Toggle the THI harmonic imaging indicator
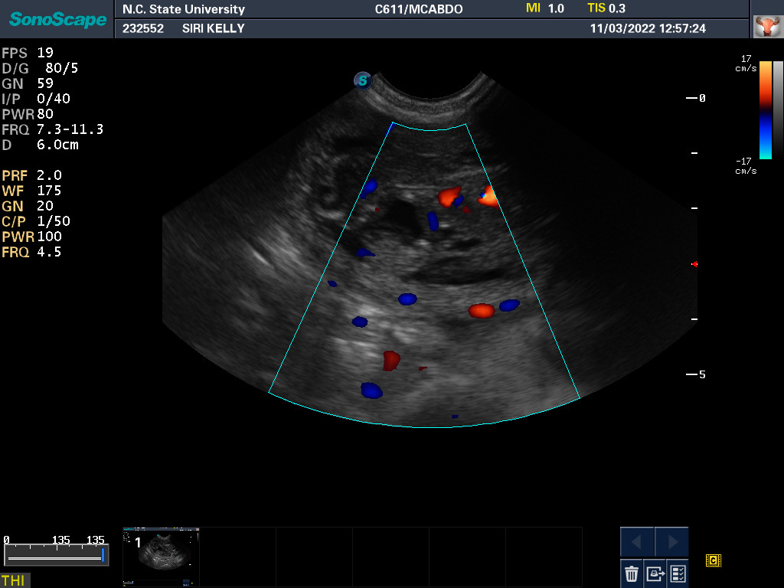The image size is (784, 588). point(13,580)
